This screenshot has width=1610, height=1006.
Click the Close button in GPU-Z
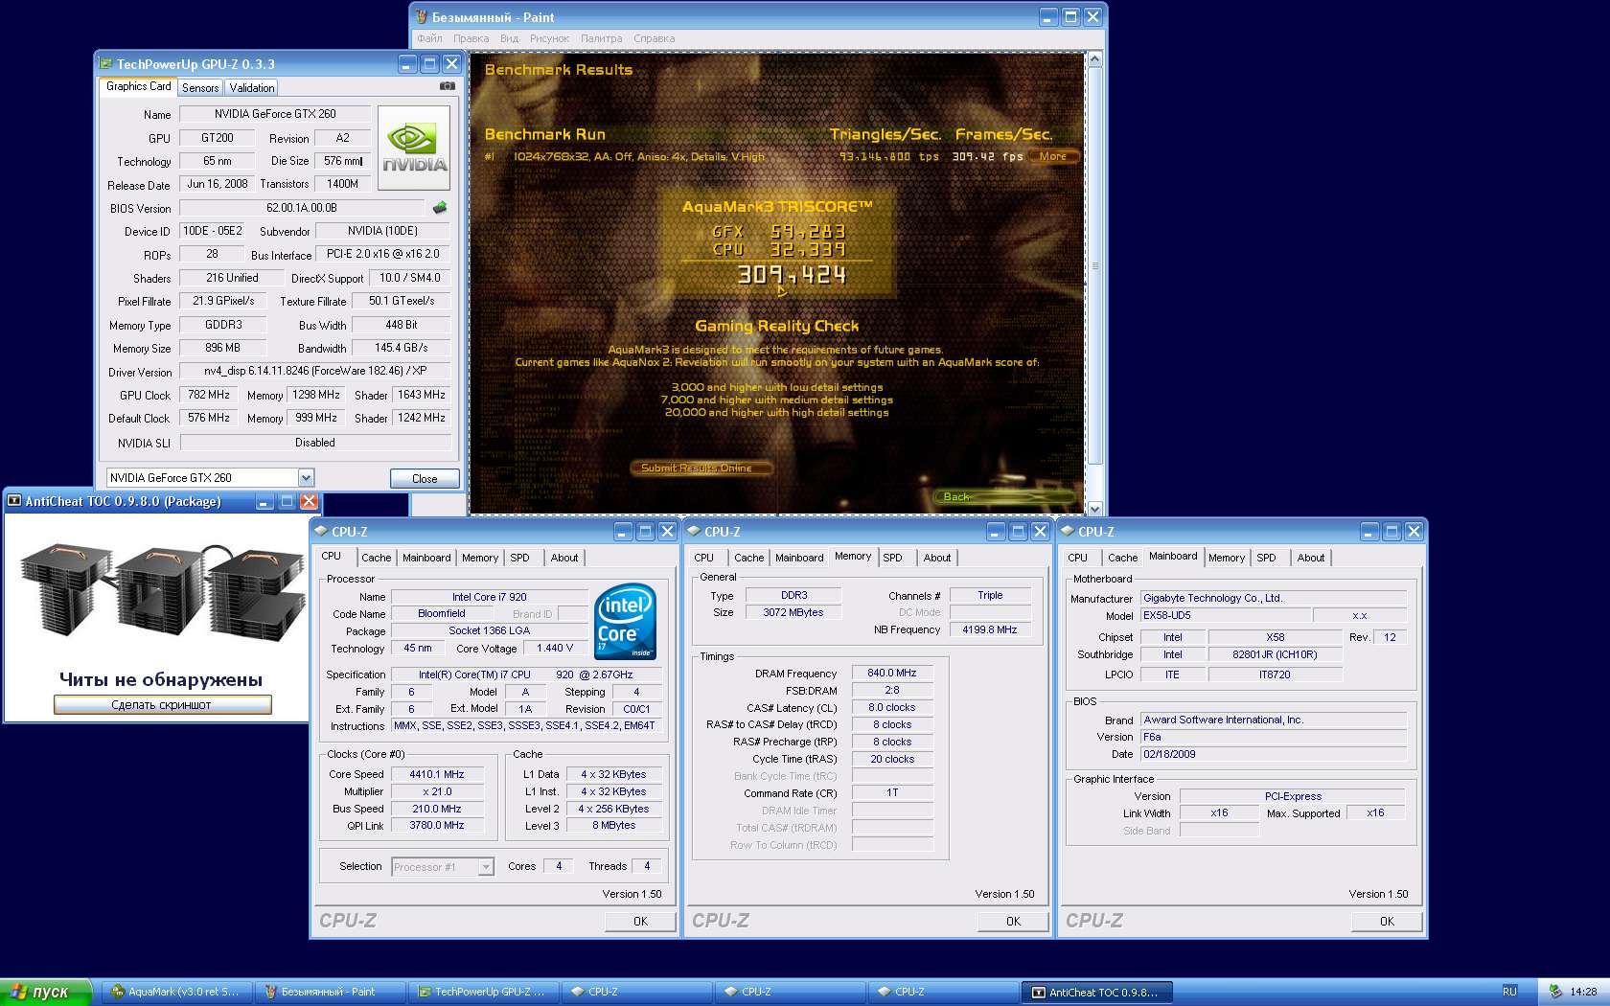tap(425, 478)
